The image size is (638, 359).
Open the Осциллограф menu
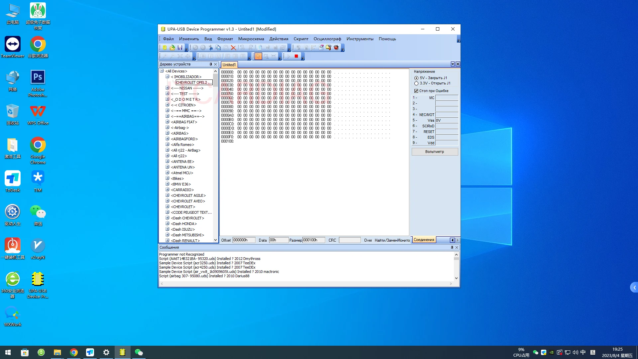327,39
